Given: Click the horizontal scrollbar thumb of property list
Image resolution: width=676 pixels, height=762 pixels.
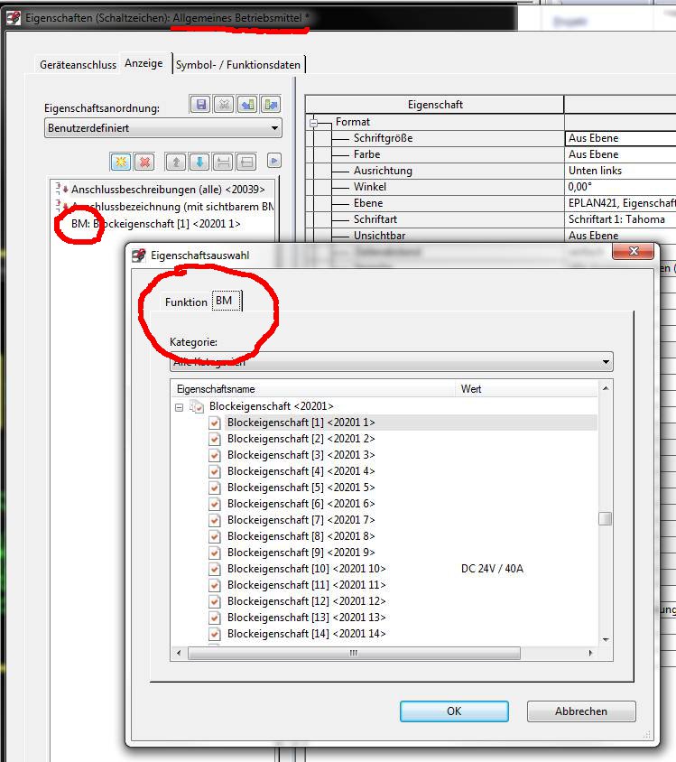Looking at the screenshot, I should [354, 653].
